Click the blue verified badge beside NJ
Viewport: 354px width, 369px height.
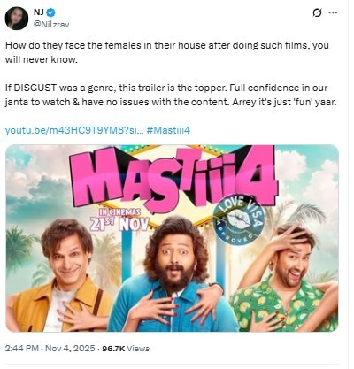[52, 12]
